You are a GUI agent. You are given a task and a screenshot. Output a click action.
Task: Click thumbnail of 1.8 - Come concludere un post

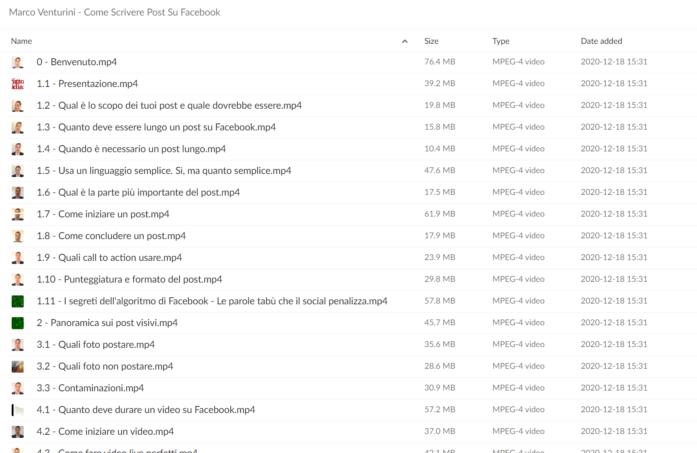[17, 236]
